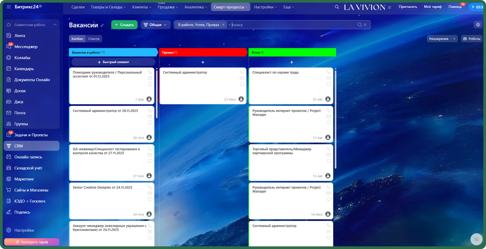Expand the Расширения dropdown arrow
486x249 pixels.
(x=454, y=39)
